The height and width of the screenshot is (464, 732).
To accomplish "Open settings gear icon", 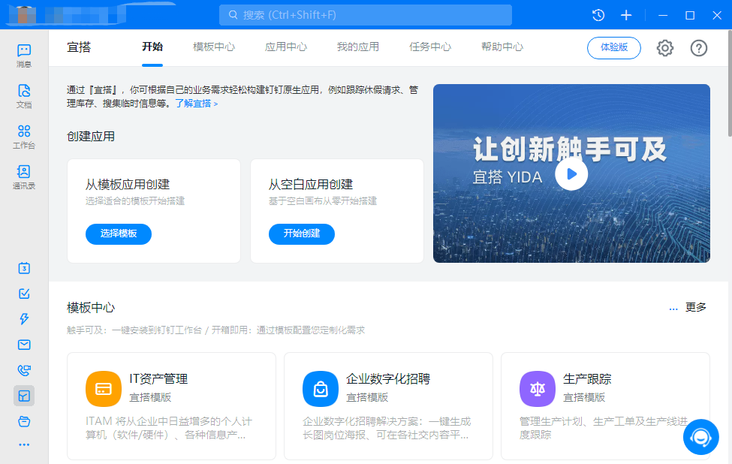I will point(664,47).
